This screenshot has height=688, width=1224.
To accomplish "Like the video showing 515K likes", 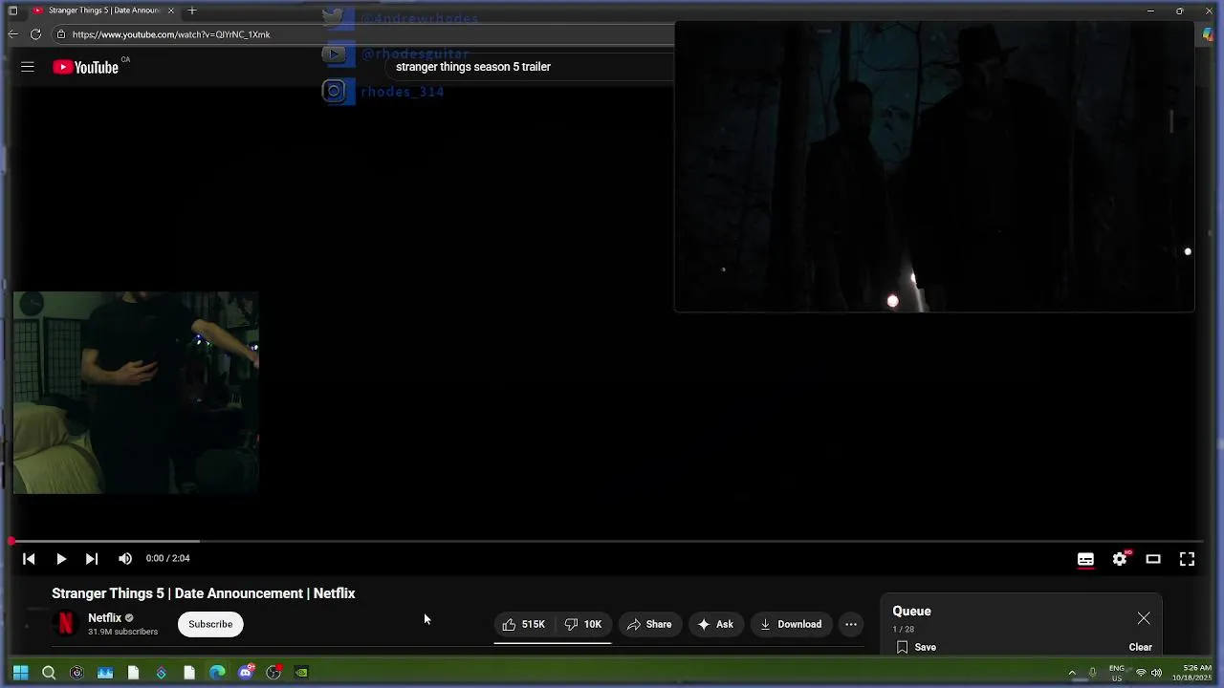I will (x=523, y=624).
